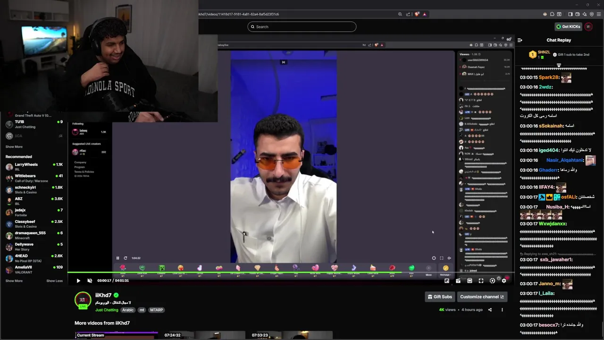Open the Current Stream video thumbnail
Viewport: 604px width, 340px height.
[x=116, y=335]
